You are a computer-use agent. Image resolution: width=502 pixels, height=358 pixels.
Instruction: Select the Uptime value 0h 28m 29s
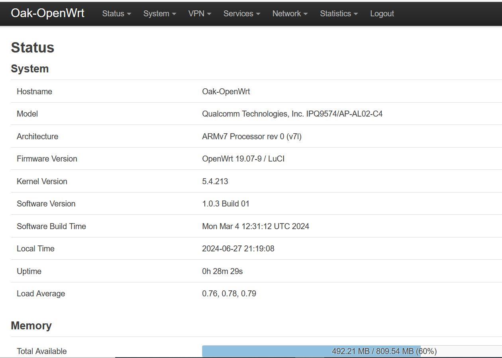[x=222, y=271]
